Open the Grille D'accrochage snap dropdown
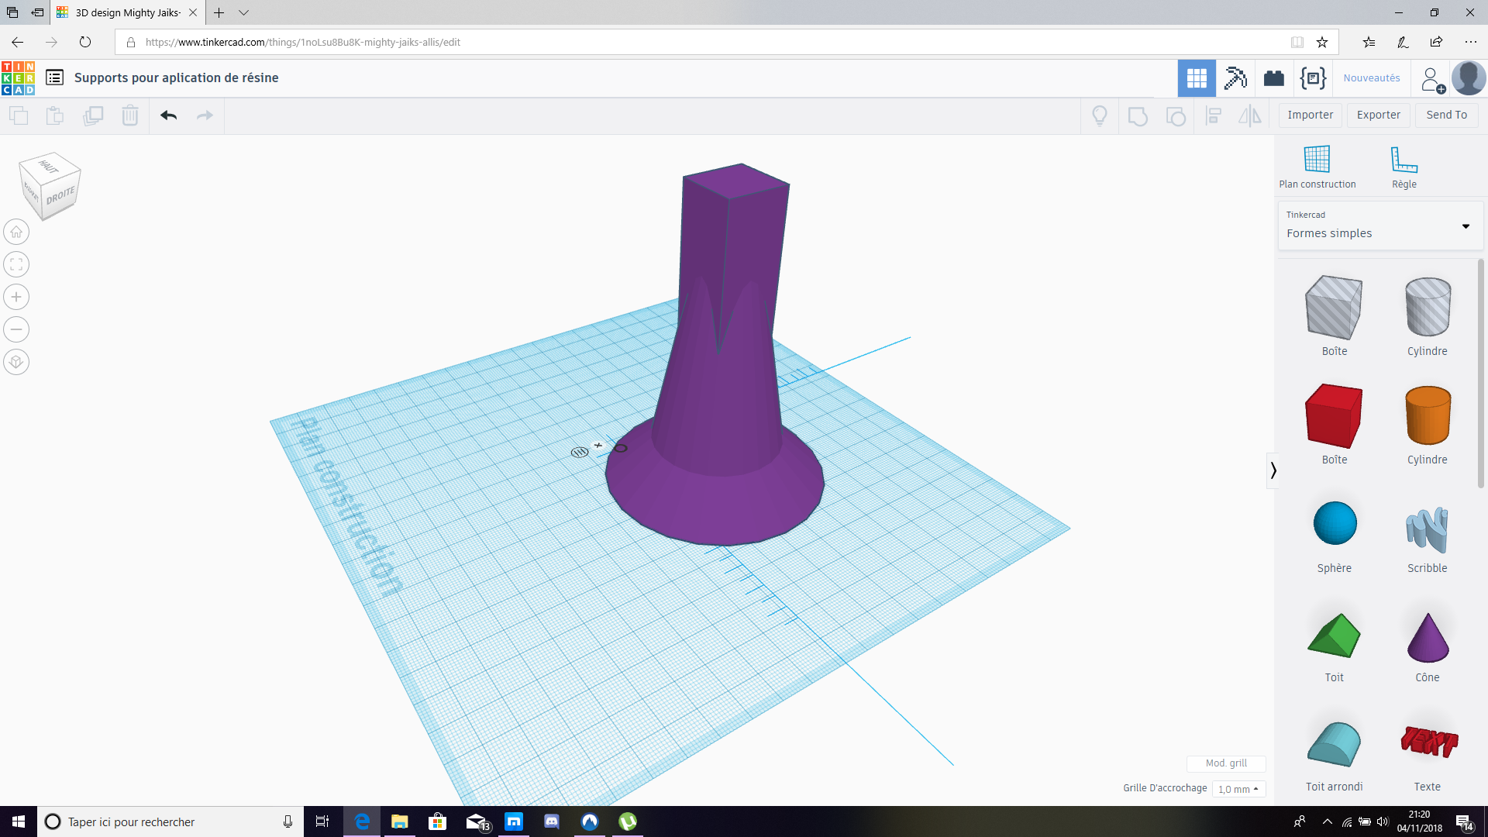The height and width of the screenshot is (837, 1488). click(1238, 789)
